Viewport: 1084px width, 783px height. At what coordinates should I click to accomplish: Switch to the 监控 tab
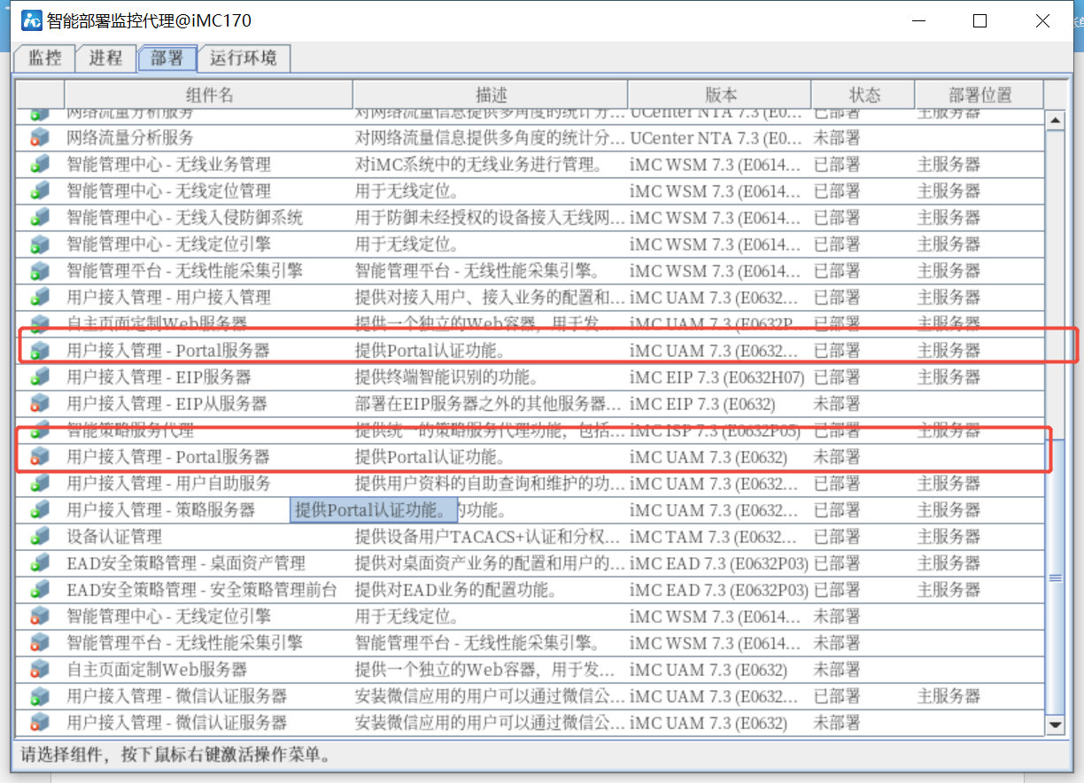44,58
